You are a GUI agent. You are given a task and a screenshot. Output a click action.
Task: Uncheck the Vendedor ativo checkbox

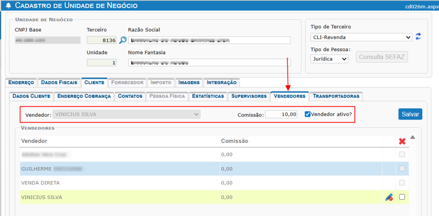[307, 114]
